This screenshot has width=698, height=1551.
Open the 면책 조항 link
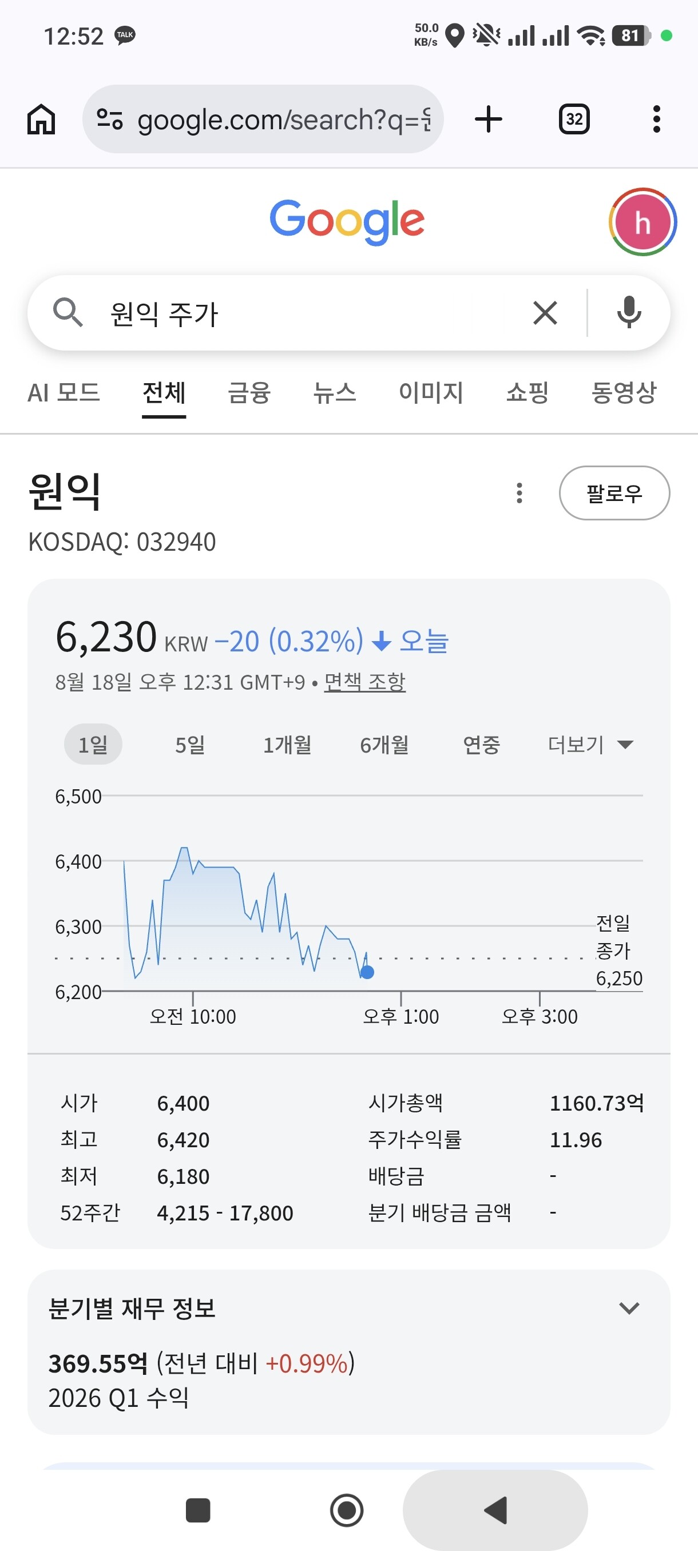pos(365,682)
